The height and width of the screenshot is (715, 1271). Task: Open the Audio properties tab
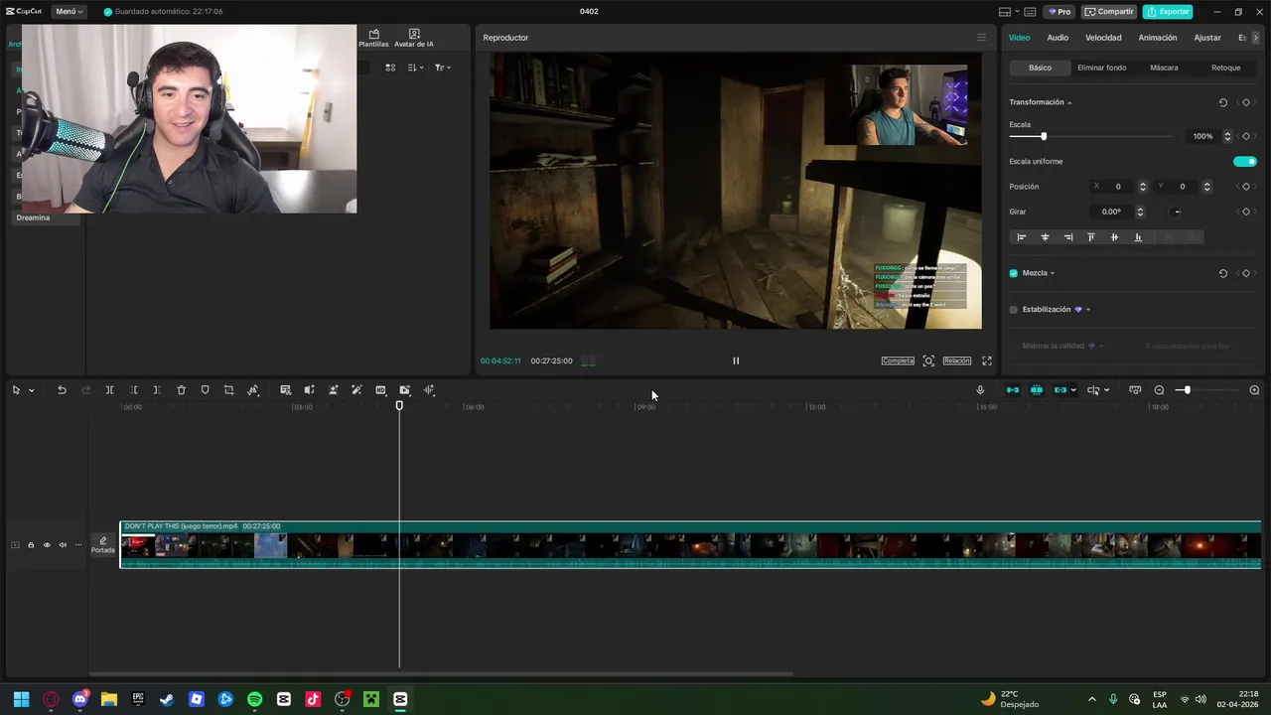tap(1058, 38)
